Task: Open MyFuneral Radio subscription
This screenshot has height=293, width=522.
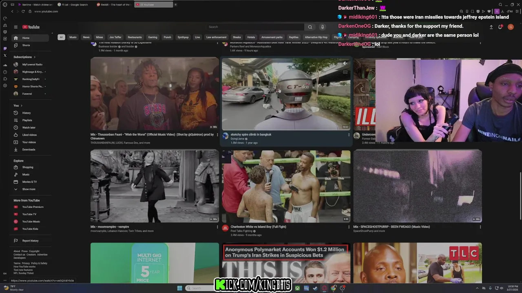Action: coord(30,64)
